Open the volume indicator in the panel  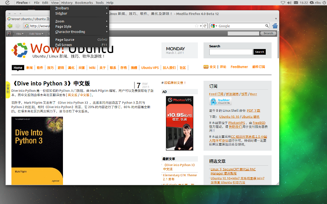289,3
